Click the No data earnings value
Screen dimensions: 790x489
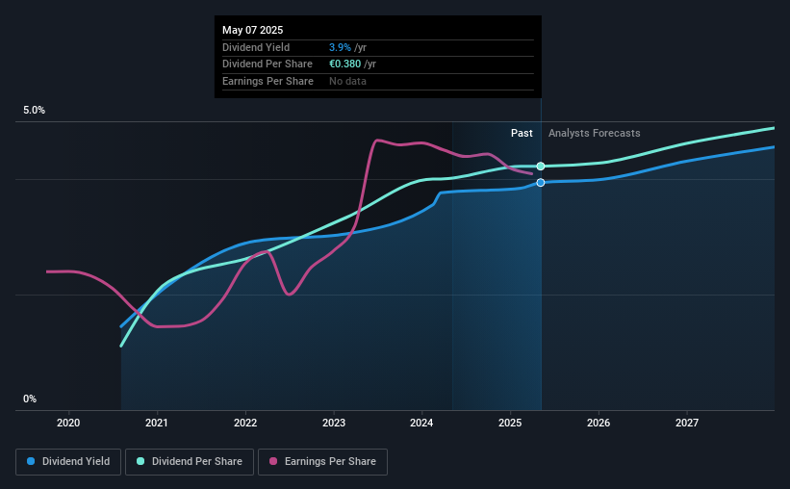click(347, 81)
